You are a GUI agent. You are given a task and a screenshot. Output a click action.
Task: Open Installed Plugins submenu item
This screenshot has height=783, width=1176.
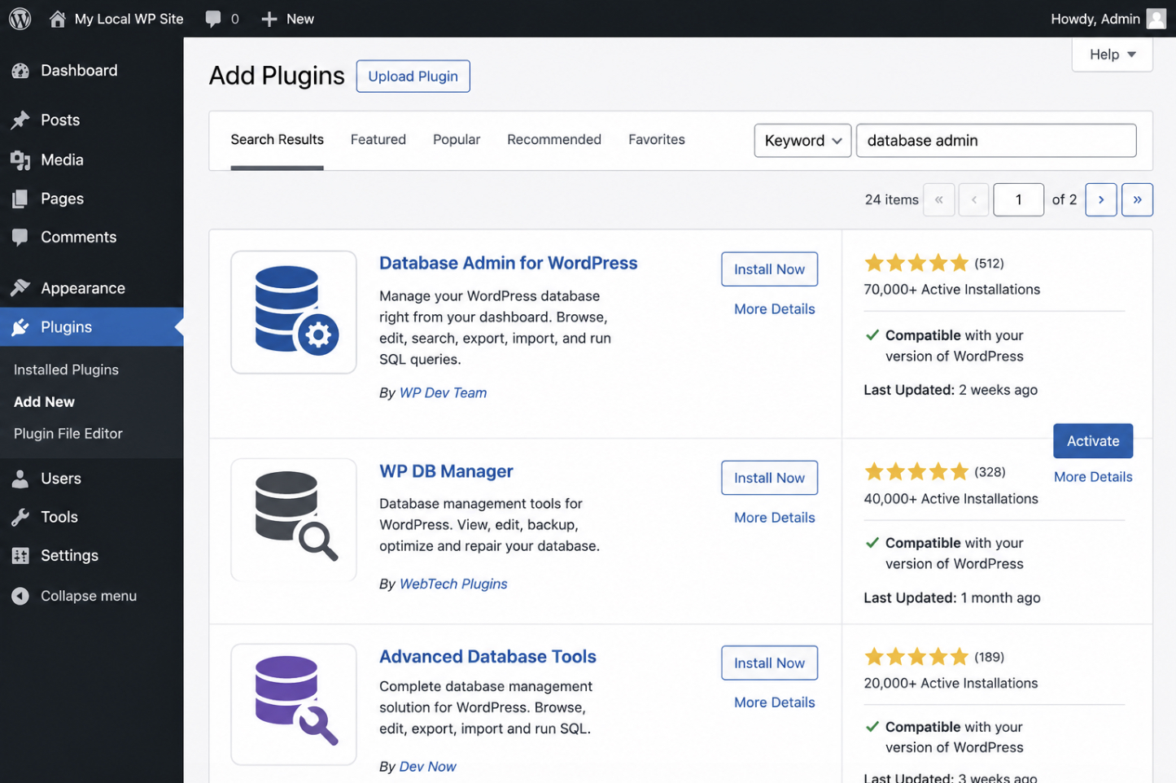coord(66,370)
